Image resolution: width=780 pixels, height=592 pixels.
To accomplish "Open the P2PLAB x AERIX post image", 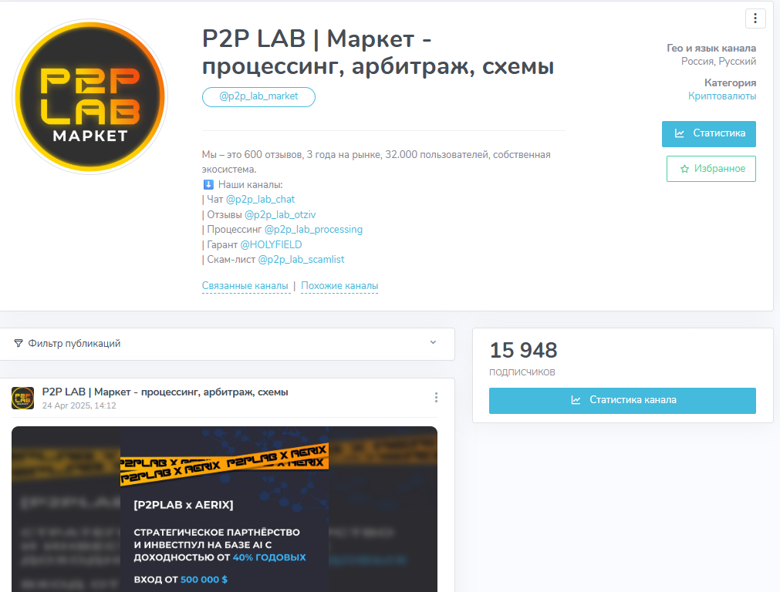I will (225, 509).
